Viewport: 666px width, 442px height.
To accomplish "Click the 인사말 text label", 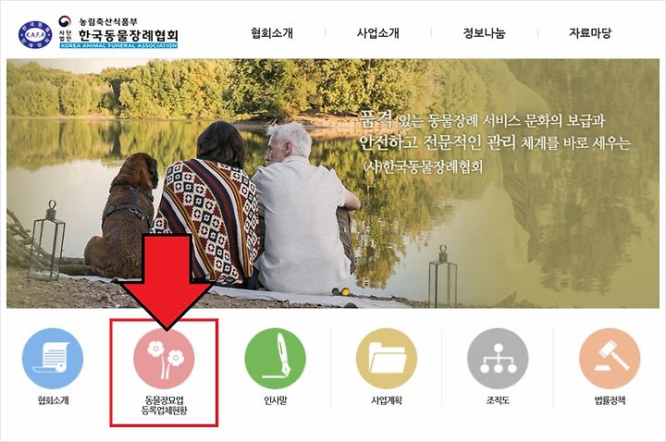I will [x=276, y=400].
